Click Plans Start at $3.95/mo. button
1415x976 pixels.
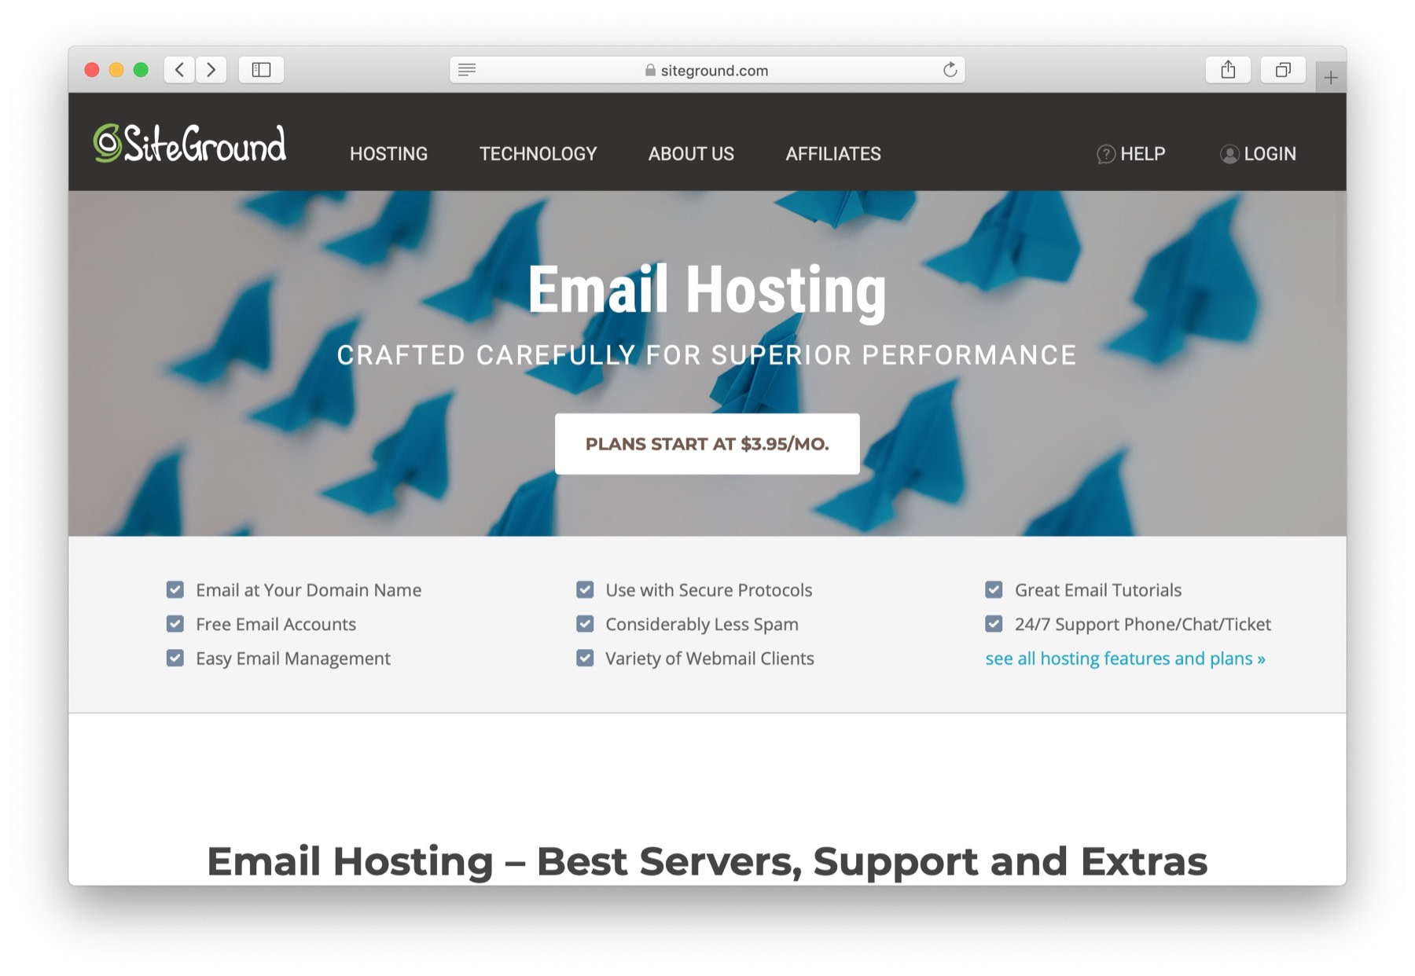pyautogui.click(x=707, y=444)
